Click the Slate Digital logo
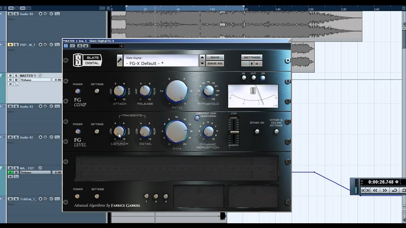Image resolution: width=406 pixels, height=228 pixels. point(88,60)
